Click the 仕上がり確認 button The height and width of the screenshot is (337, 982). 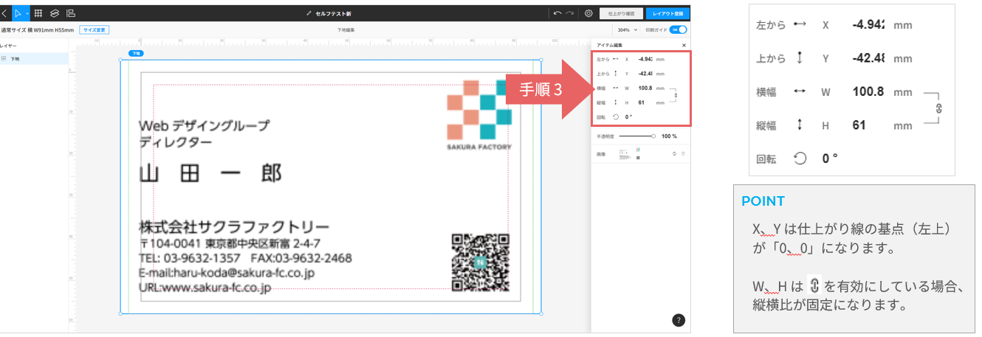[x=620, y=13]
